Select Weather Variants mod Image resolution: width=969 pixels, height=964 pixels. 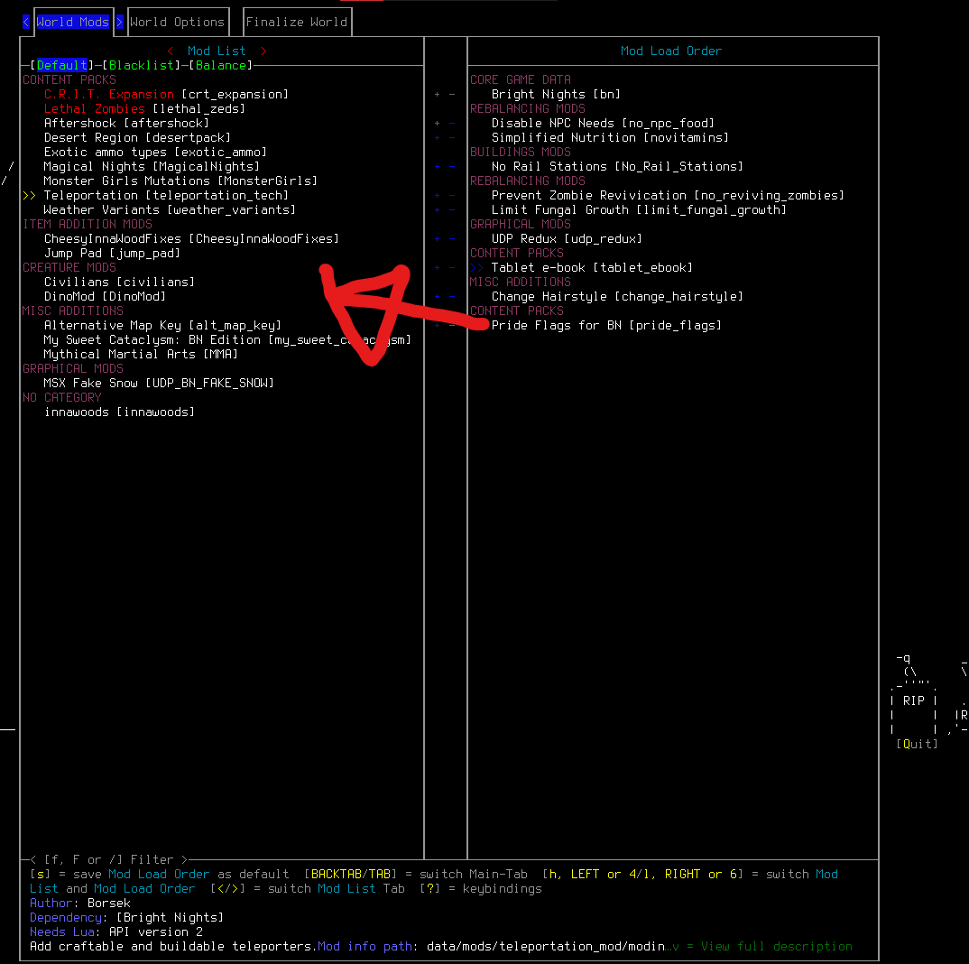170,210
